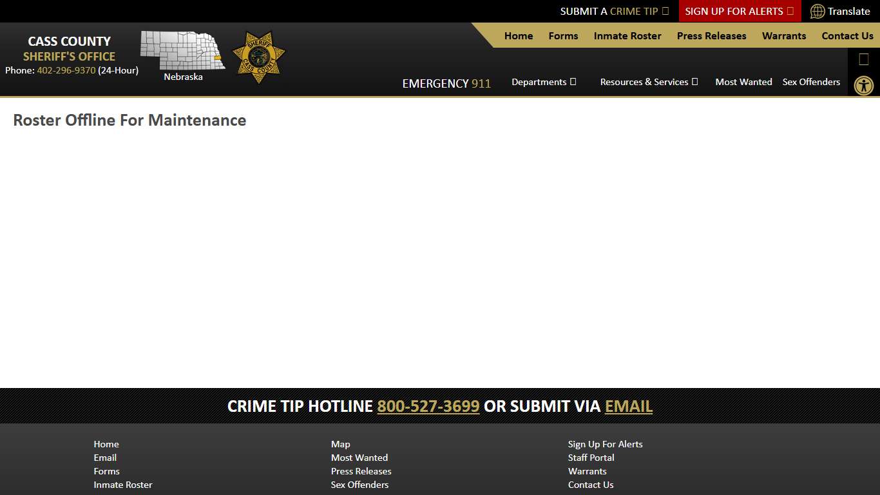Screen dimensions: 880x495
Task: Select Warrants in the top navigation
Action: 783,36
